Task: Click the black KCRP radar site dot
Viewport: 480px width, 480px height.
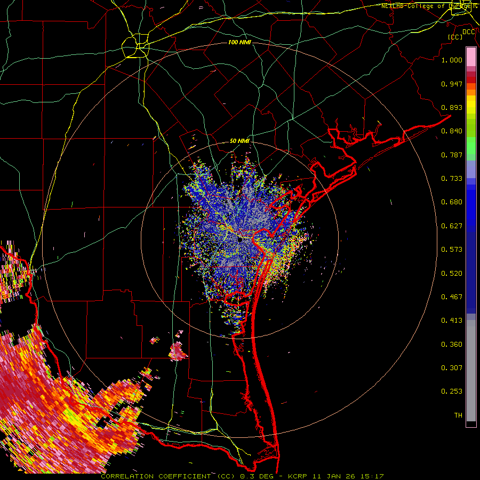Action: [240, 239]
